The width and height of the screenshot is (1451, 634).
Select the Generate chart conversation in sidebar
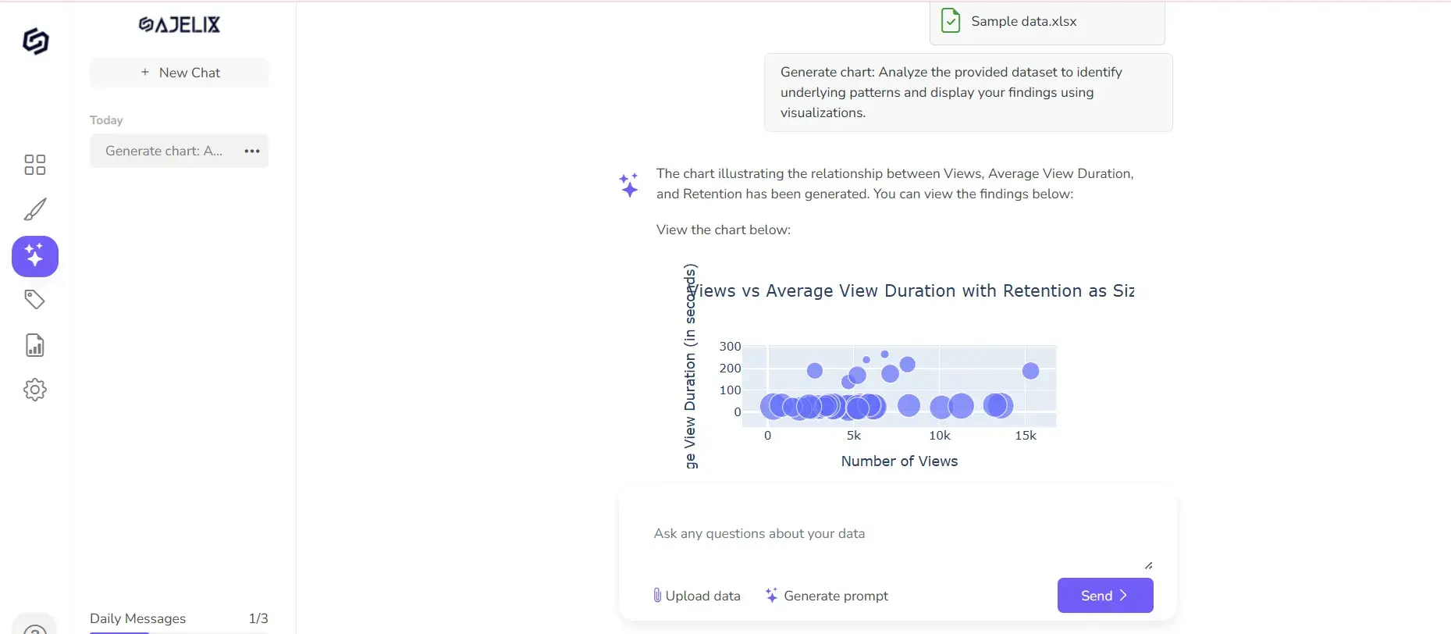coord(164,151)
